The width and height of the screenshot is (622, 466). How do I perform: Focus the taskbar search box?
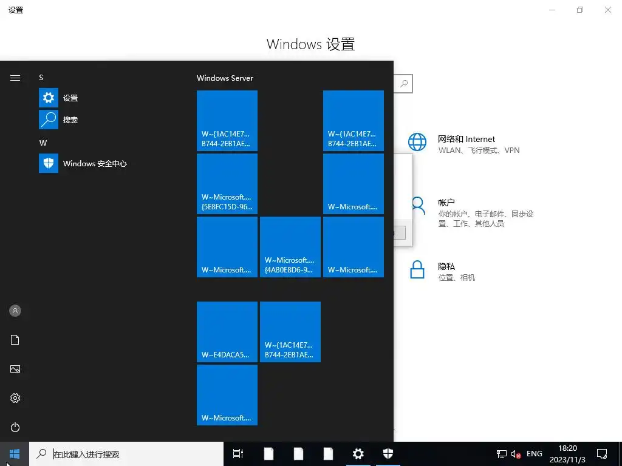(126, 454)
